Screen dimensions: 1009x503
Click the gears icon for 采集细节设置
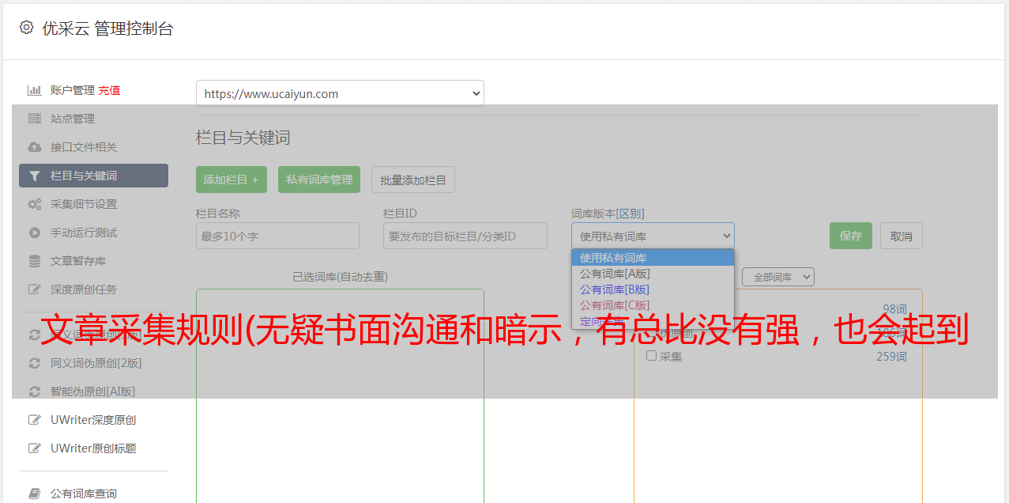tap(35, 204)
